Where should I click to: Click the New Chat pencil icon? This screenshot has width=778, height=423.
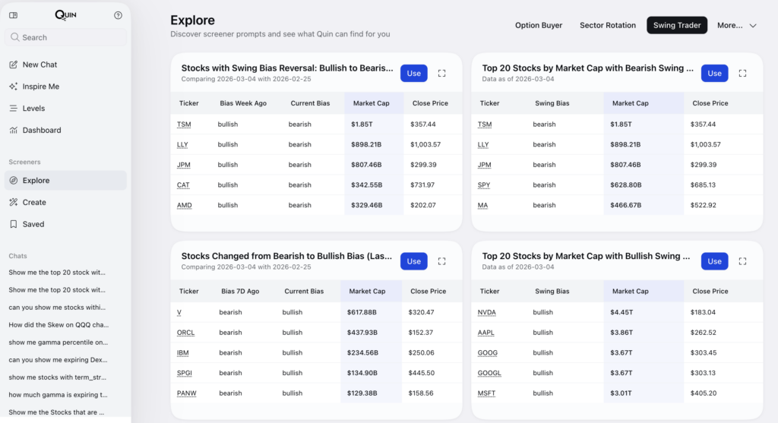pos(14,65)
